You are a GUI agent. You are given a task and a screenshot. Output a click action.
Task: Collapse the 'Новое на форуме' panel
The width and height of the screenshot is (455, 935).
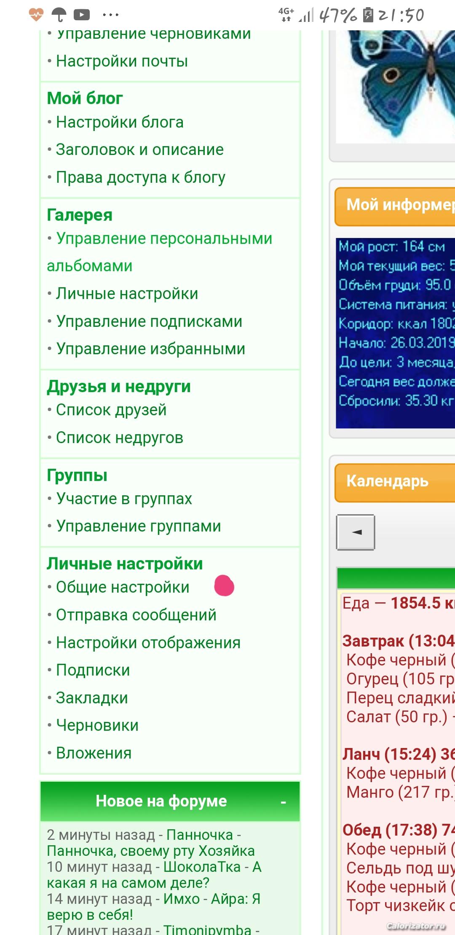pos(283,802)
